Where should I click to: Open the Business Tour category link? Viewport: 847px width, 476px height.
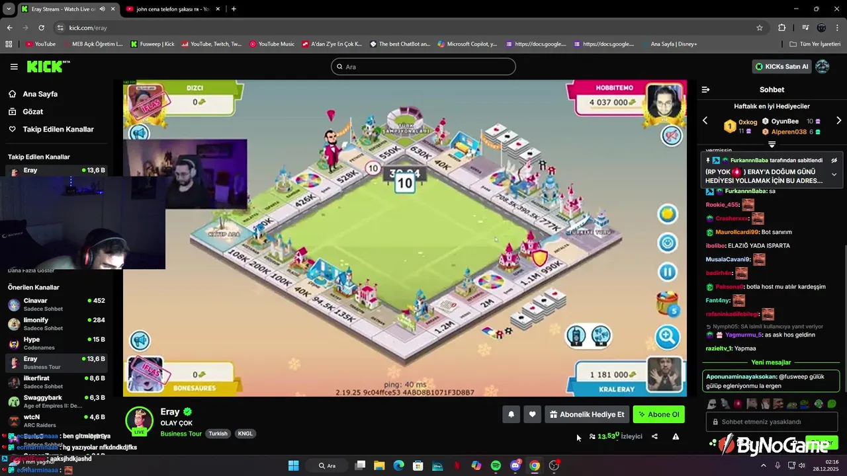click(x=181, y=434)
